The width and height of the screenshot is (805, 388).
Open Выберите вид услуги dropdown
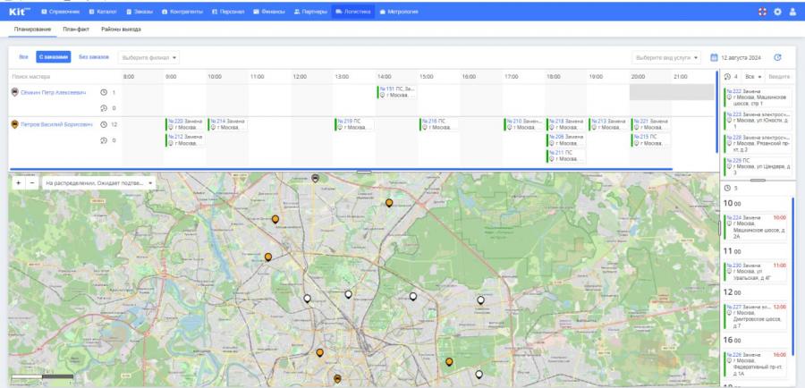click(x=666, y=57)
